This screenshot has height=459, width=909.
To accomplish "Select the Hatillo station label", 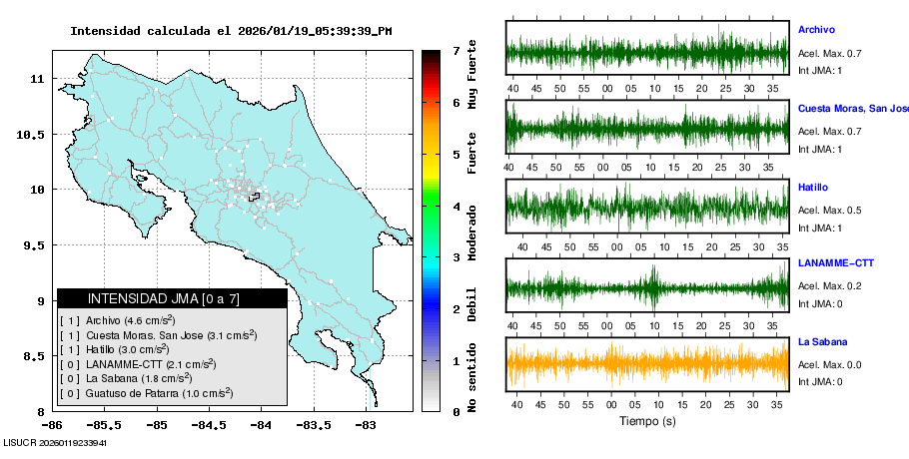I will (813, 188).
